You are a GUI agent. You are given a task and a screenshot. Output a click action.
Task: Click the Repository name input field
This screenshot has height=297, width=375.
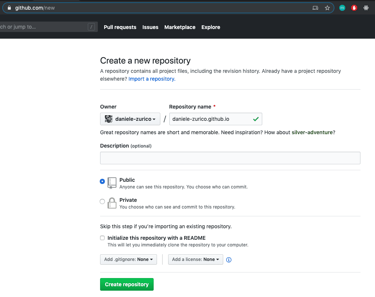click(x=215, y=119)
